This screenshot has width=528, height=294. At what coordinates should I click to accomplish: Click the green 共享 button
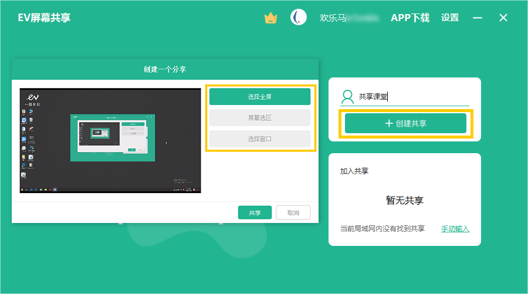coord(255,212)
